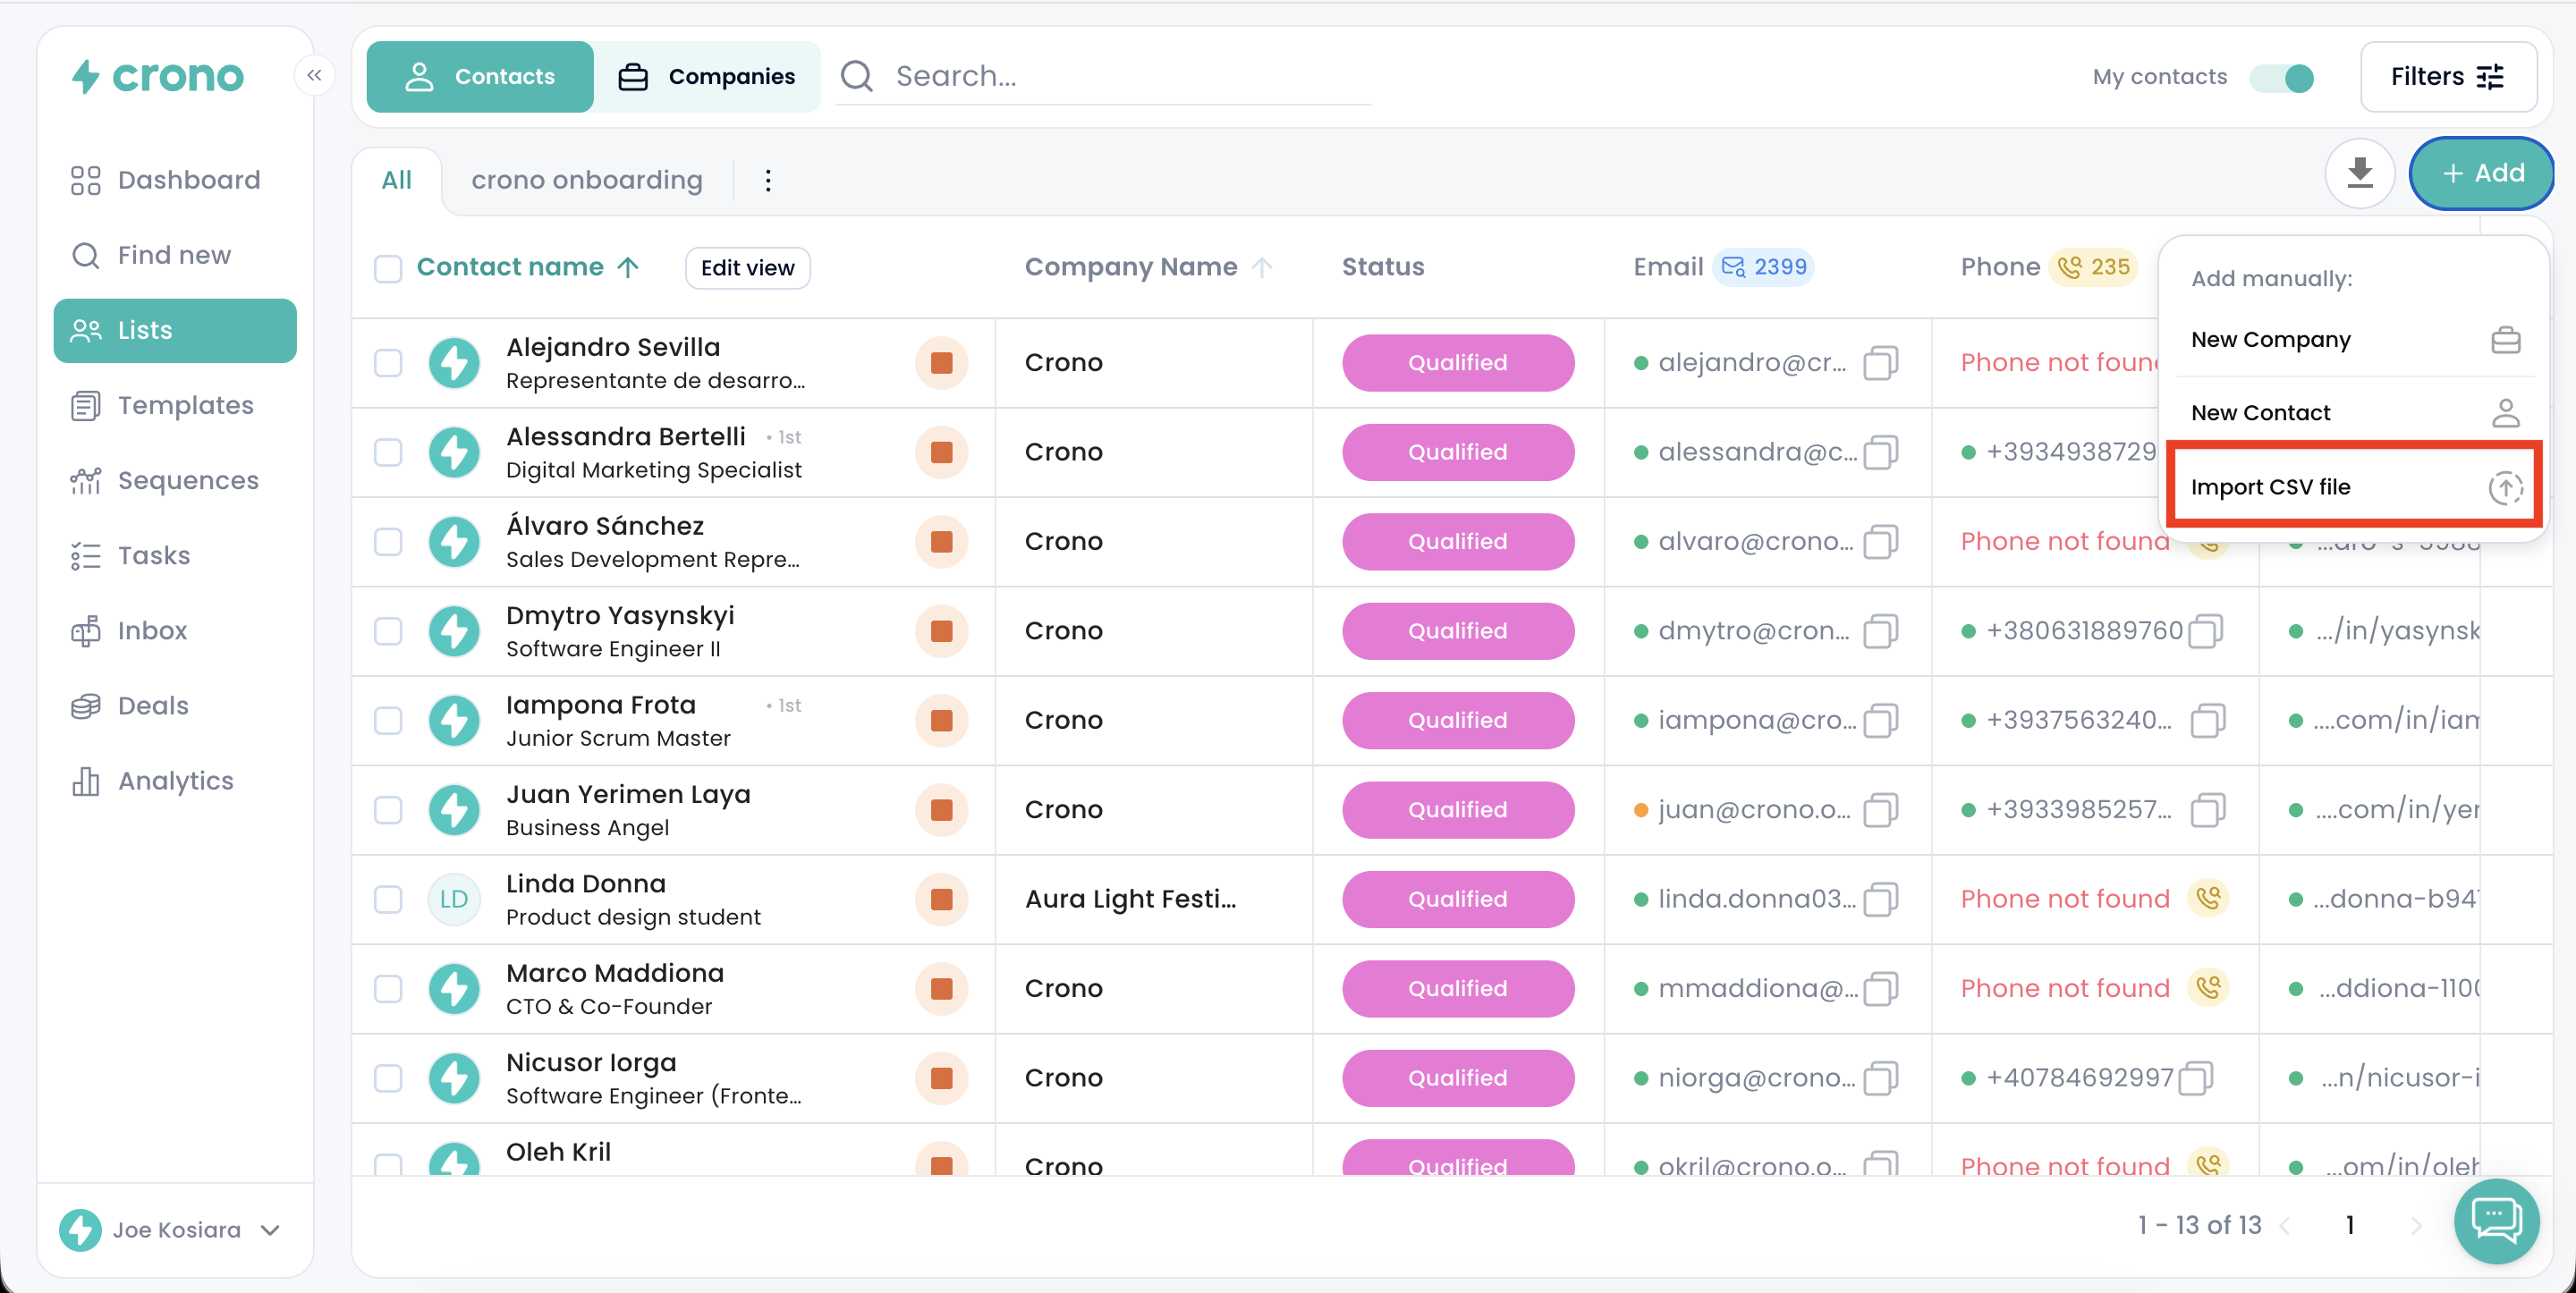
Task: Open the Filters panel
Action: tap(2447, 77)
